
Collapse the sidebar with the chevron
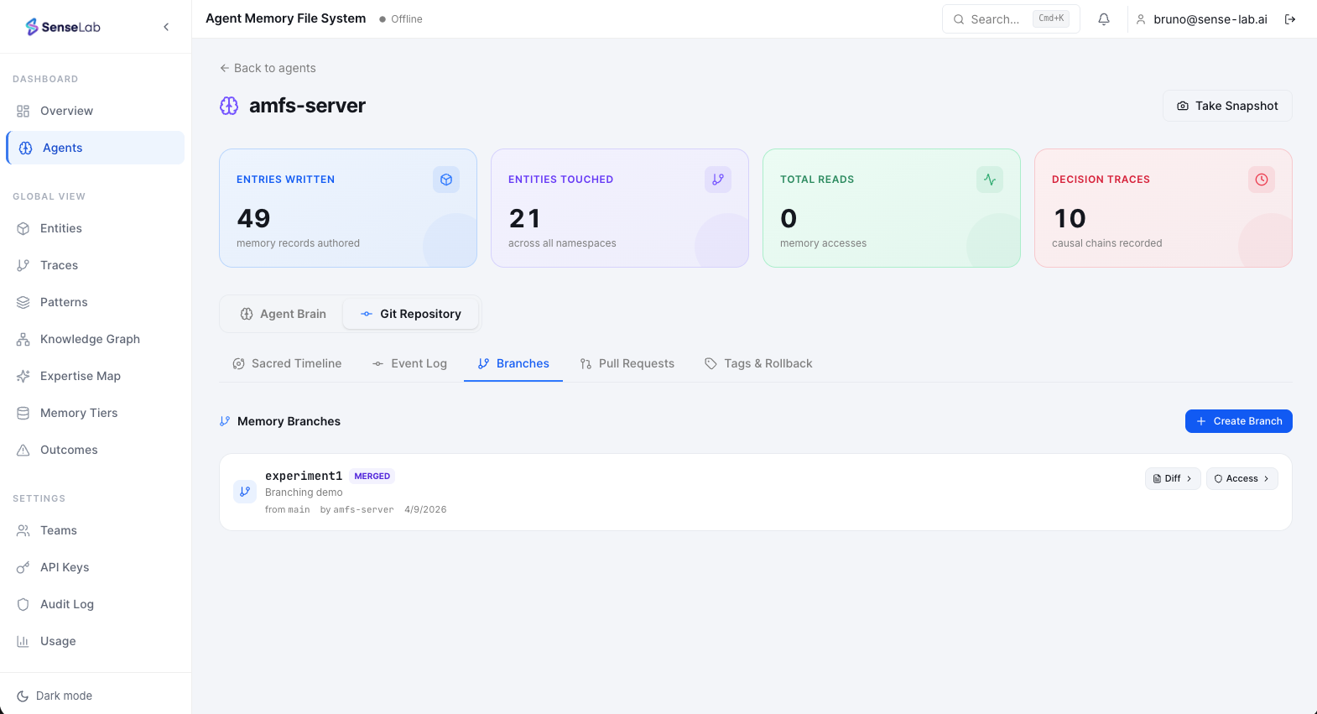click(166, 27)
